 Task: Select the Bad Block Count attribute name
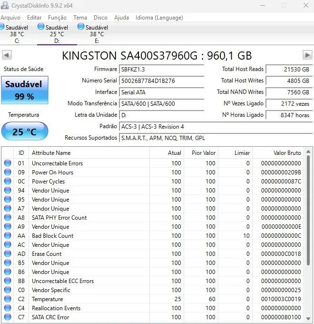[x=53, y=236]
